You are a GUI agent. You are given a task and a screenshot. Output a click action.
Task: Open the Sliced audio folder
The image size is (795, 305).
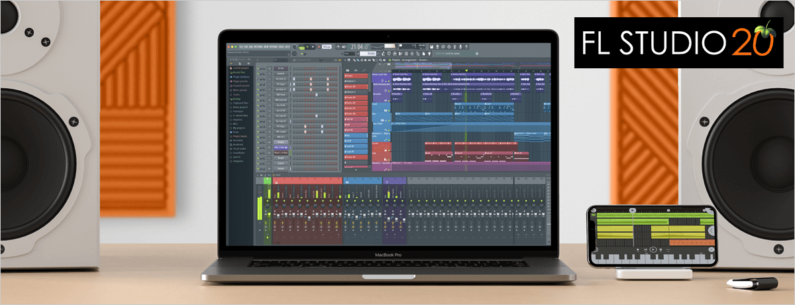[x=239, y=149]
